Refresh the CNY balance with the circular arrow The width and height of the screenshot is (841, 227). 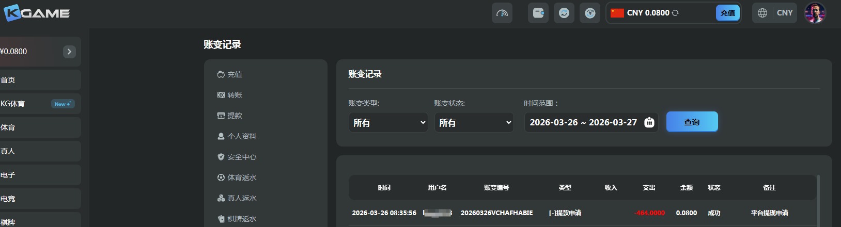click(675, 13)
